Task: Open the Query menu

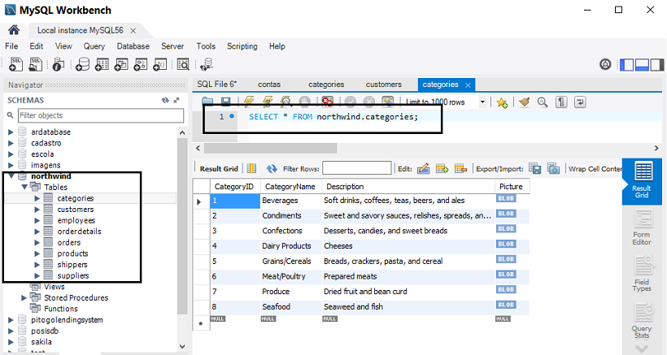Action: tap(94, 46)
